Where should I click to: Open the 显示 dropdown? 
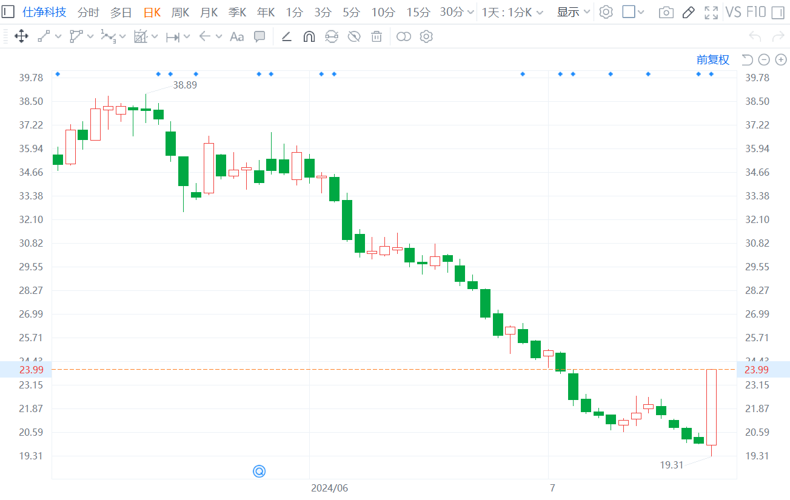573,12
